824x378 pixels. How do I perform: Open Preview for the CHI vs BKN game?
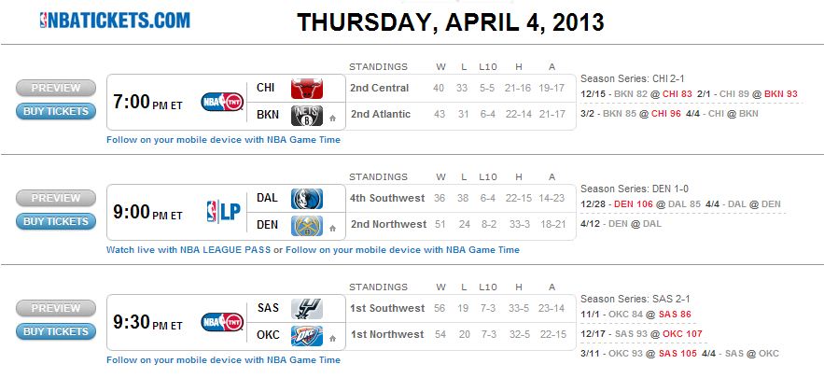(56, 89)
